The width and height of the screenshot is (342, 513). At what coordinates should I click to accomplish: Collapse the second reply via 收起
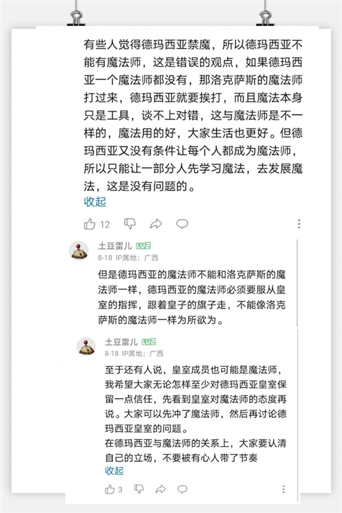point(114,471)
